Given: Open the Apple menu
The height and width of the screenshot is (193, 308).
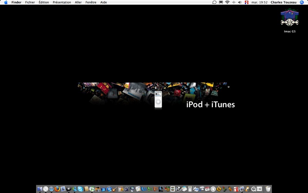Looking at the screenshot, I should (x=6, y=2).
